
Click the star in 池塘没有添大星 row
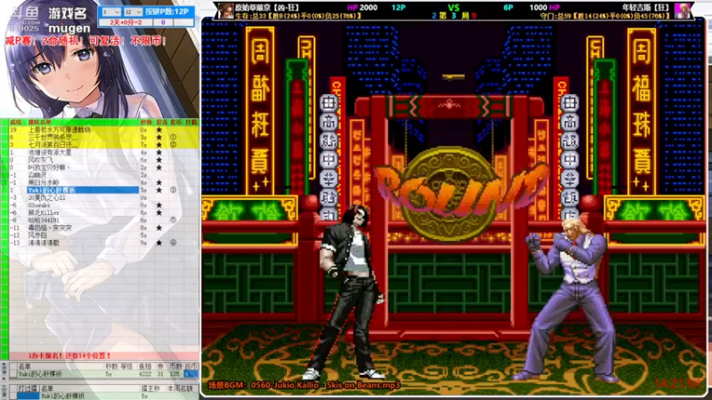tap(159, 152)
